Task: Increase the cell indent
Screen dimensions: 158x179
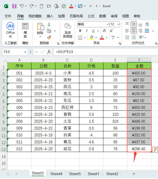Action: click(134, 37)
